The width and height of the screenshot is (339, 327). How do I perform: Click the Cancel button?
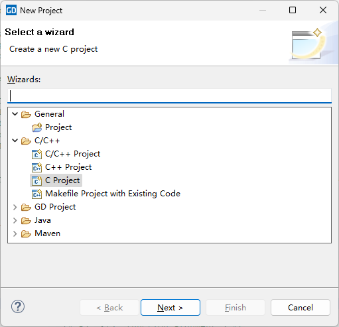coord(301,308)
